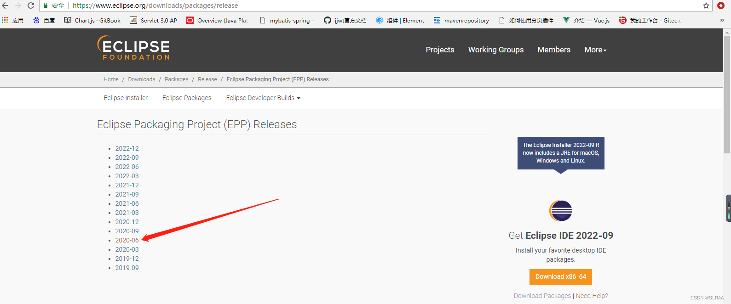This screenshot has height=304, width=731.
Task: Open the 2020-06 release link
Action: click(127, 240)
